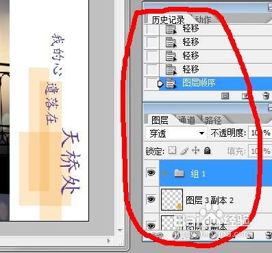Create new document from current history state
The image size is (272, 253).
[x=225, y=96]
